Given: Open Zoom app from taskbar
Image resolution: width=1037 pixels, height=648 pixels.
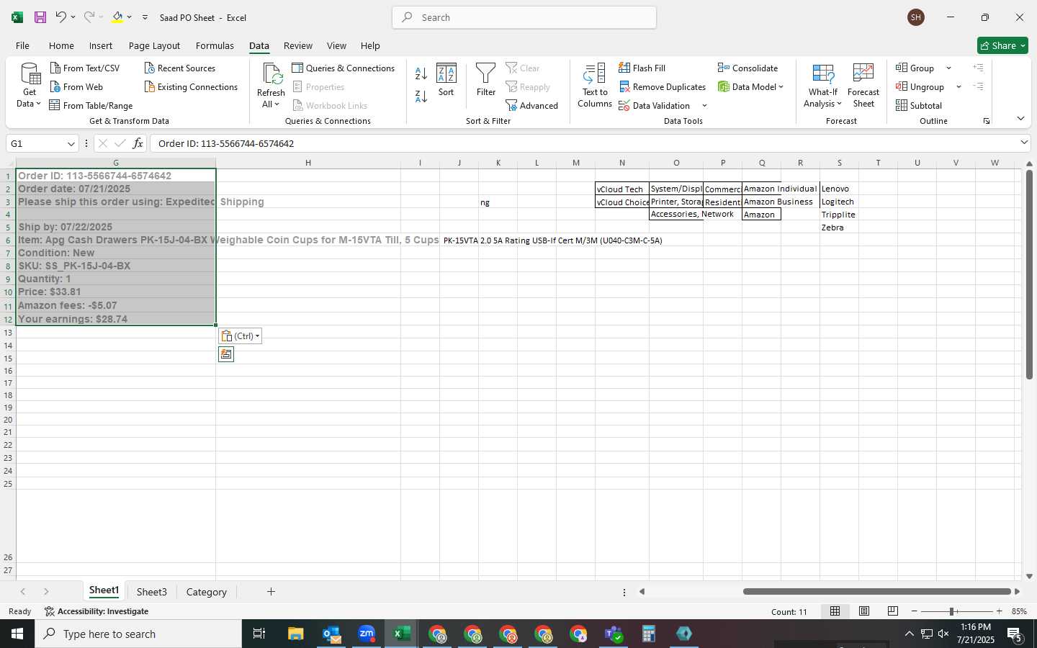Looking at the screenshot, I should [367, 634].
